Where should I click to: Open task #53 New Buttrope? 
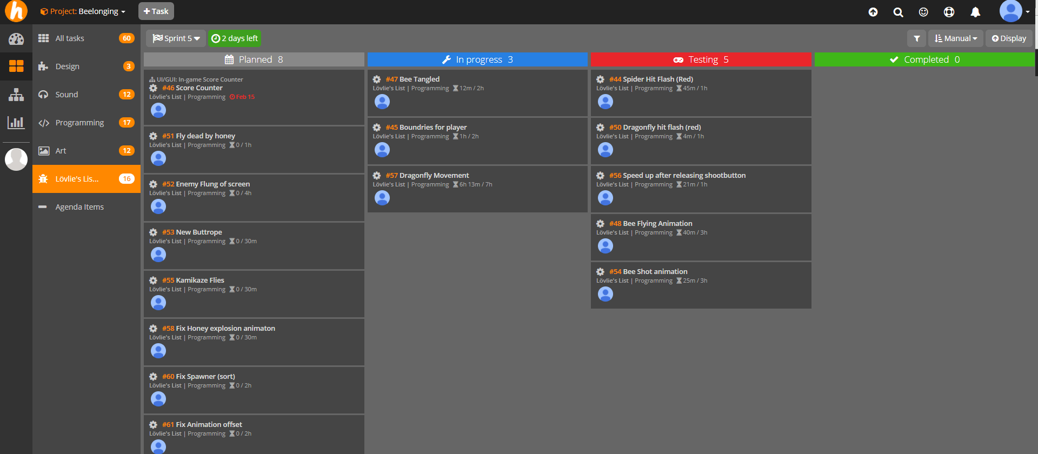pyautogui.click(x=192, y=232)
